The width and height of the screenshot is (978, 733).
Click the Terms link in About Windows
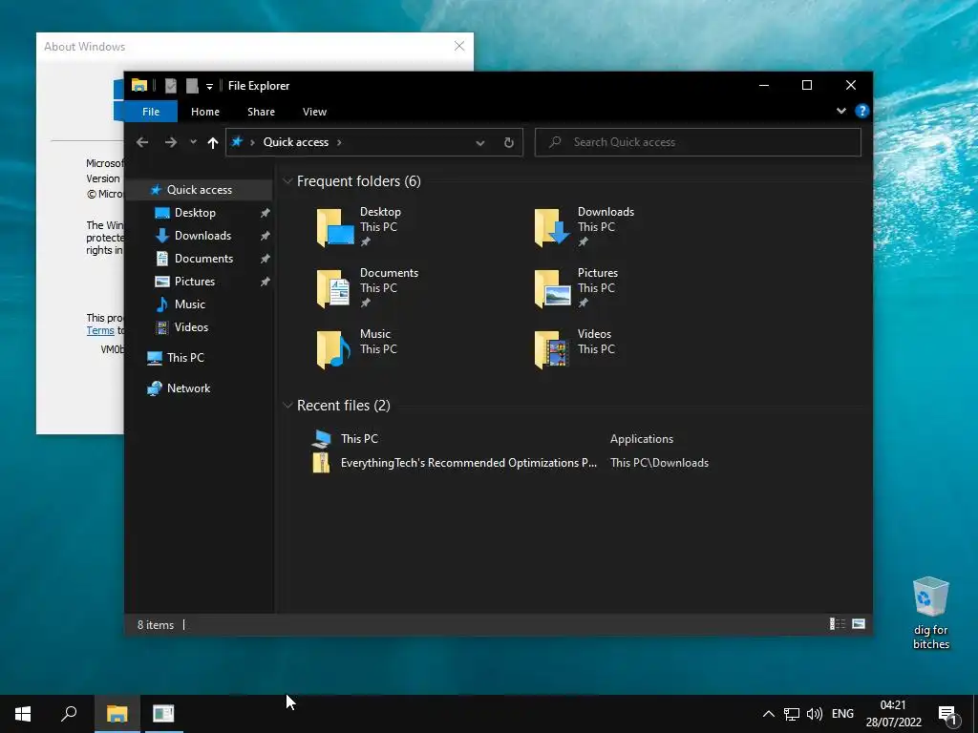coord(100,331)
